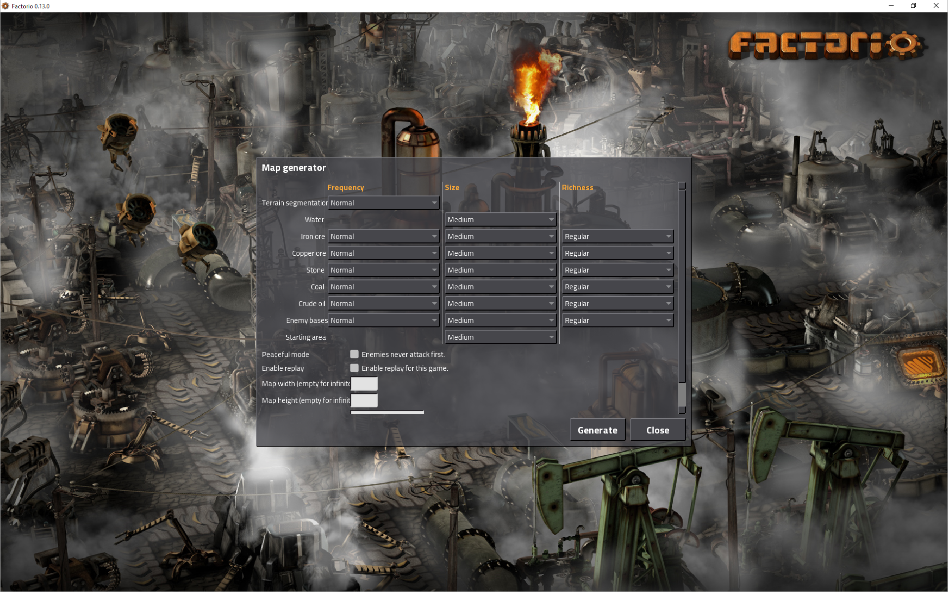Click scrollbar up arrow in Map generator
The image size is (948, 592).
click(x=682, y=186)
